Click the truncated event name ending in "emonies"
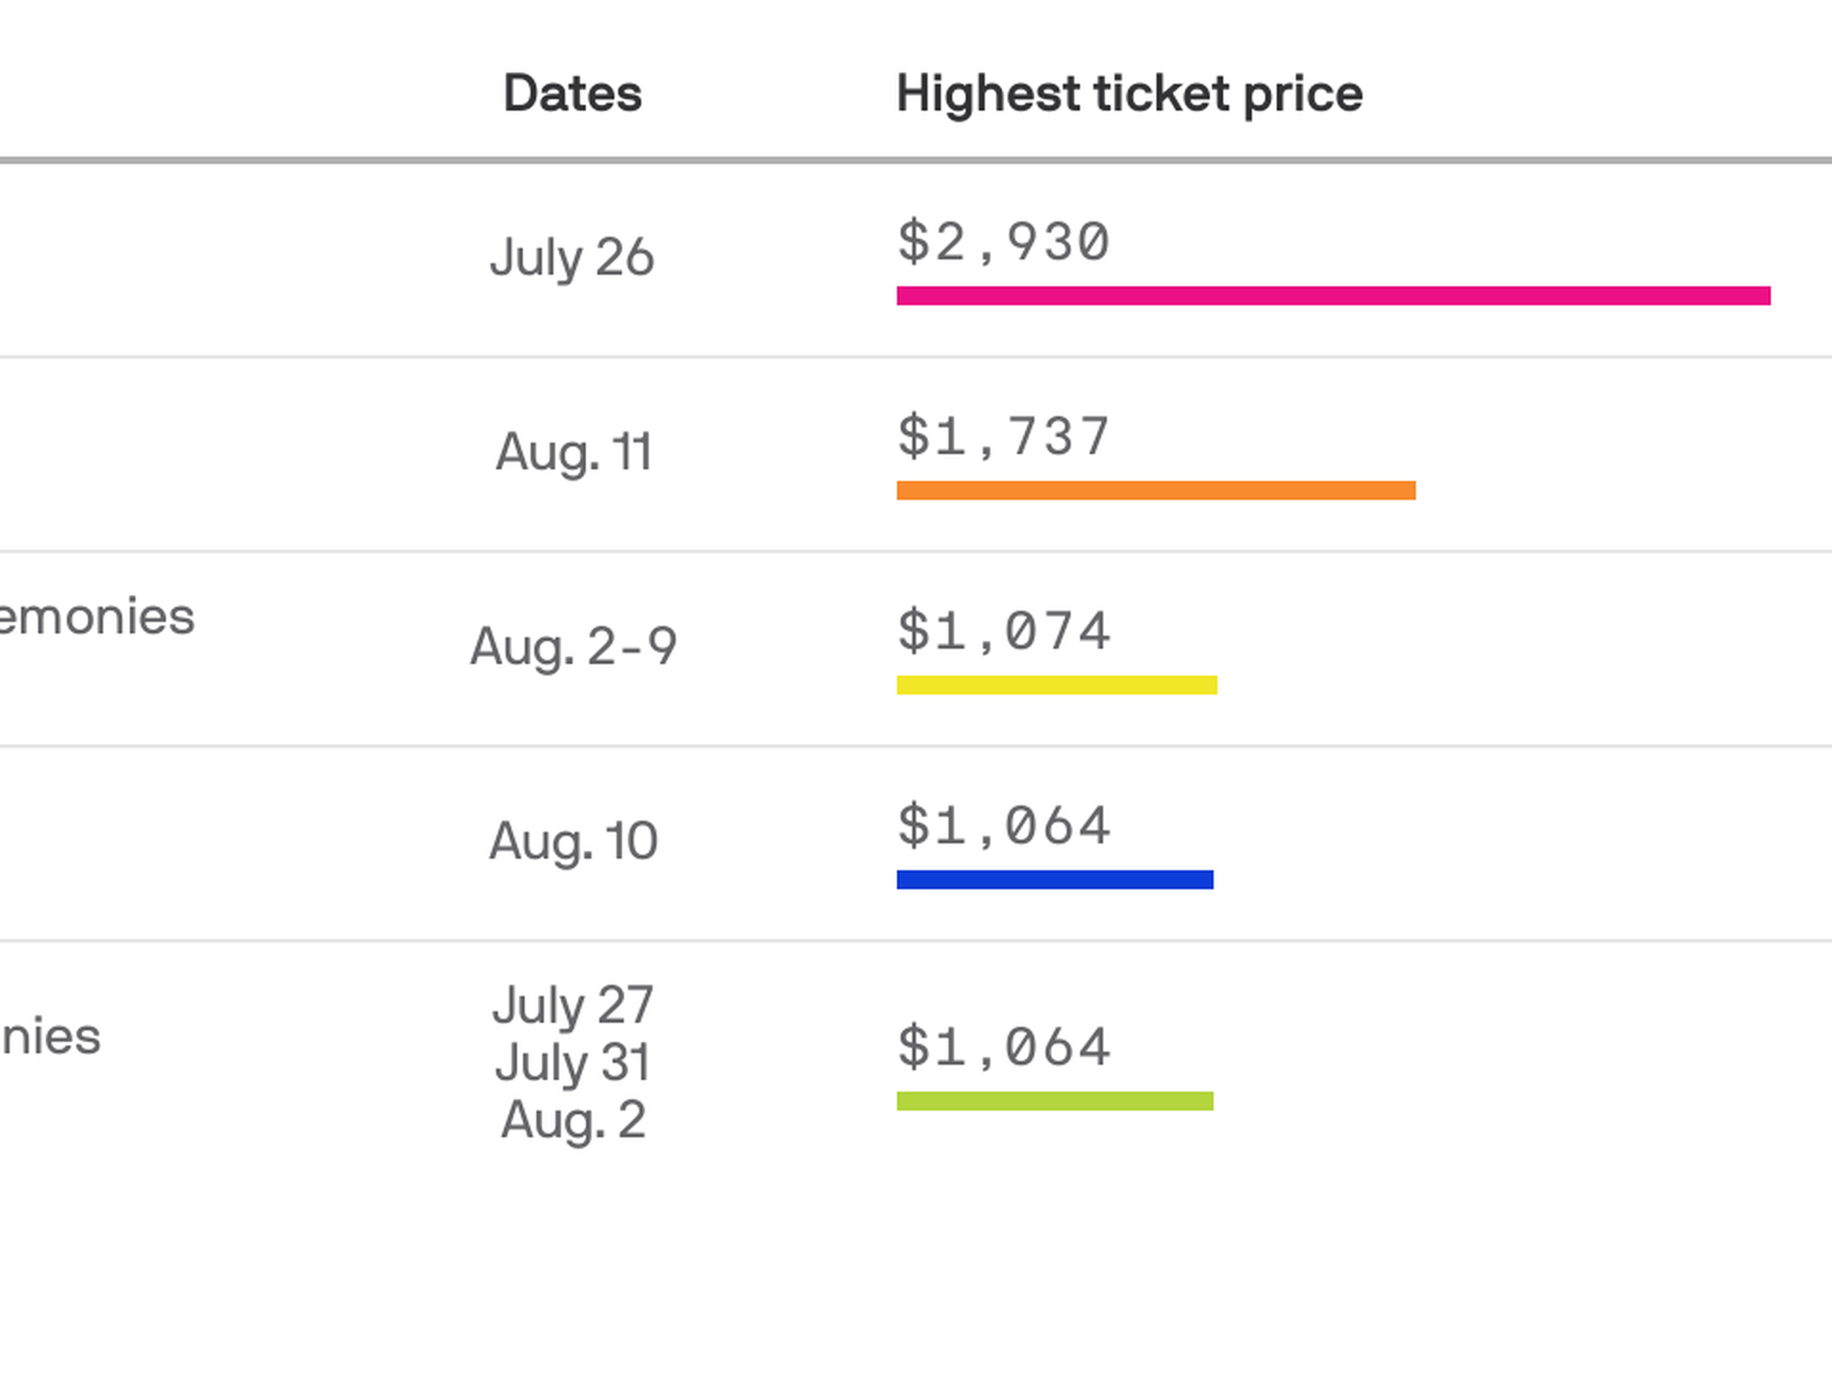This screenshot has width=1832, height=1374. coord(96,616)
